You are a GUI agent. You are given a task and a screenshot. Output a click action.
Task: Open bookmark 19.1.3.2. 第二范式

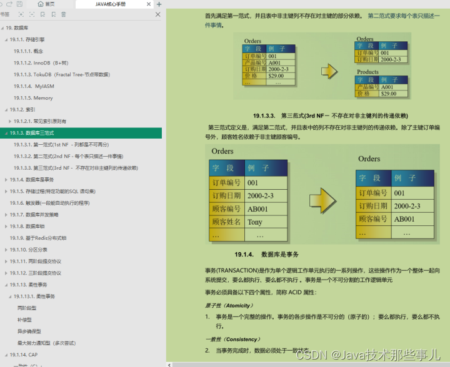68,157
